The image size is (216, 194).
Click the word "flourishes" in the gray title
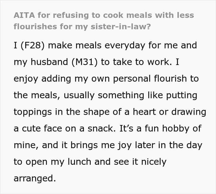(x=35, y=26)
